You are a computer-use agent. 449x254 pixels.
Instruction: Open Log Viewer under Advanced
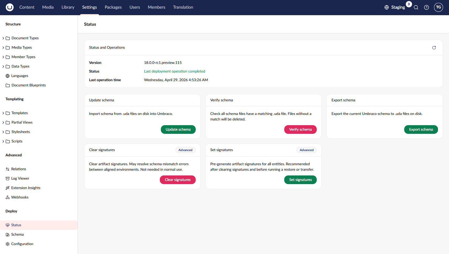[39, 179]
